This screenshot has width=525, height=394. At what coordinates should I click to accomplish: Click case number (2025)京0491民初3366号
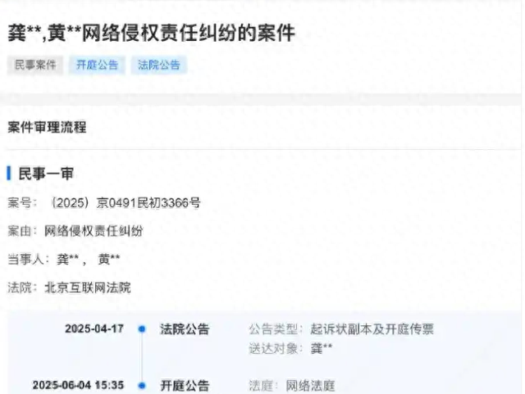pos(126,203)
